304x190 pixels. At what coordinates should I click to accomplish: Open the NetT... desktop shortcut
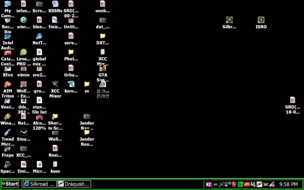(x=39, y=36)
